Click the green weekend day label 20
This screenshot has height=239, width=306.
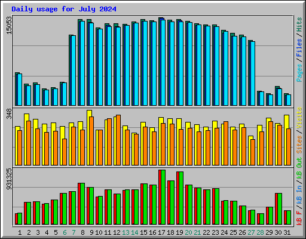click(x=188, y=232)
